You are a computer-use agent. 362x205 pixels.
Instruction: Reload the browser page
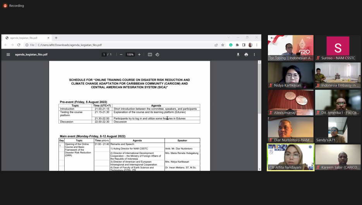coord(19,45)
